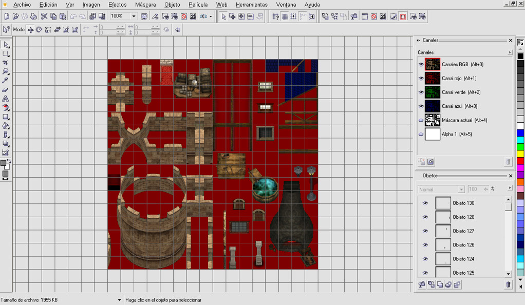Collapse the Canales docker with double arrow
525x305 pixels.
pos(418,40)
